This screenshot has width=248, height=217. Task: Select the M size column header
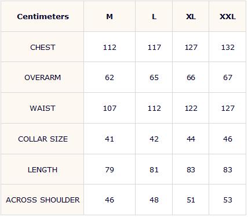[110, 17]
